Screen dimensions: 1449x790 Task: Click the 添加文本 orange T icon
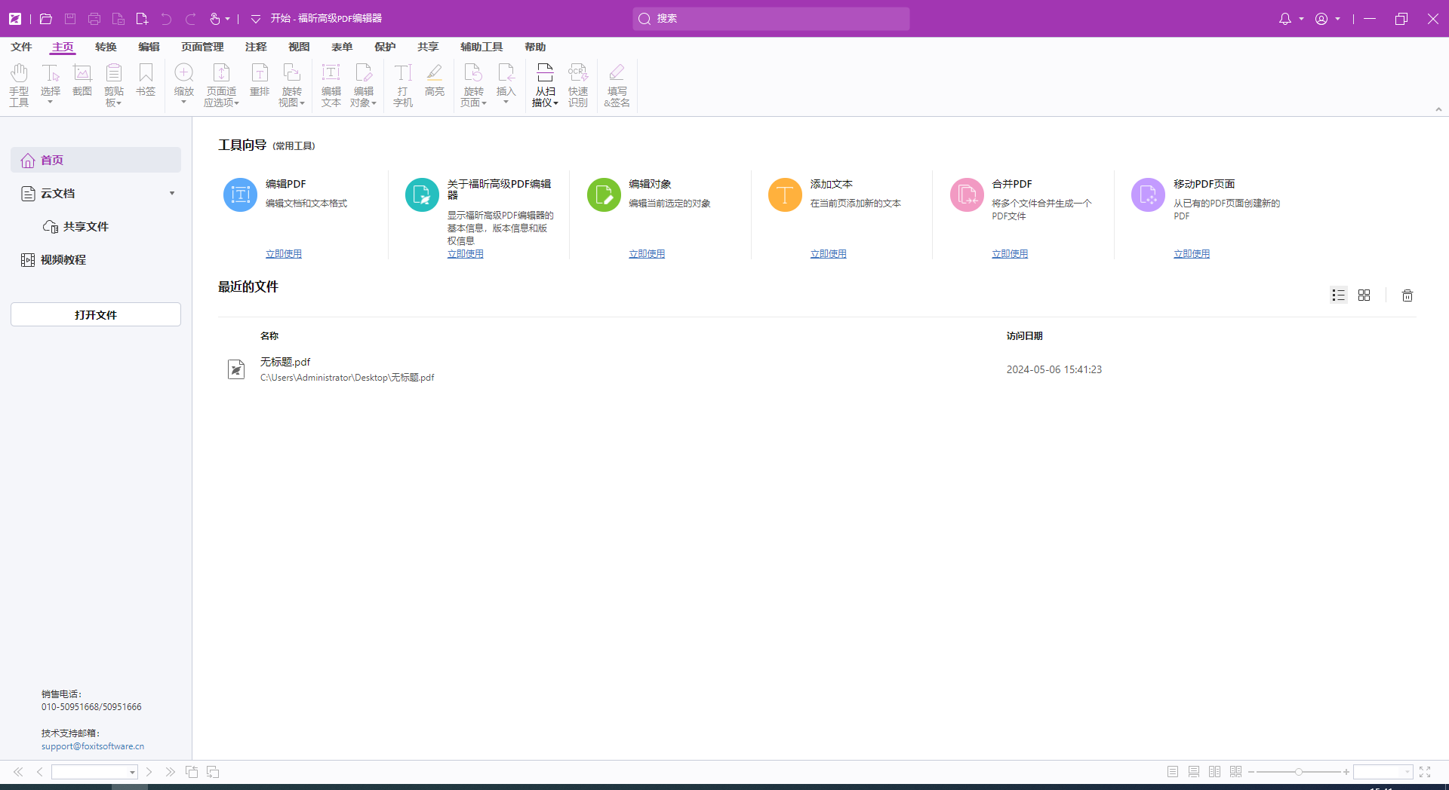pos(785,195)
